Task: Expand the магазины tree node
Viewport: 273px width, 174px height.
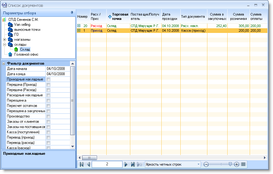Action: pyautogui.click(x=5, y=39)
